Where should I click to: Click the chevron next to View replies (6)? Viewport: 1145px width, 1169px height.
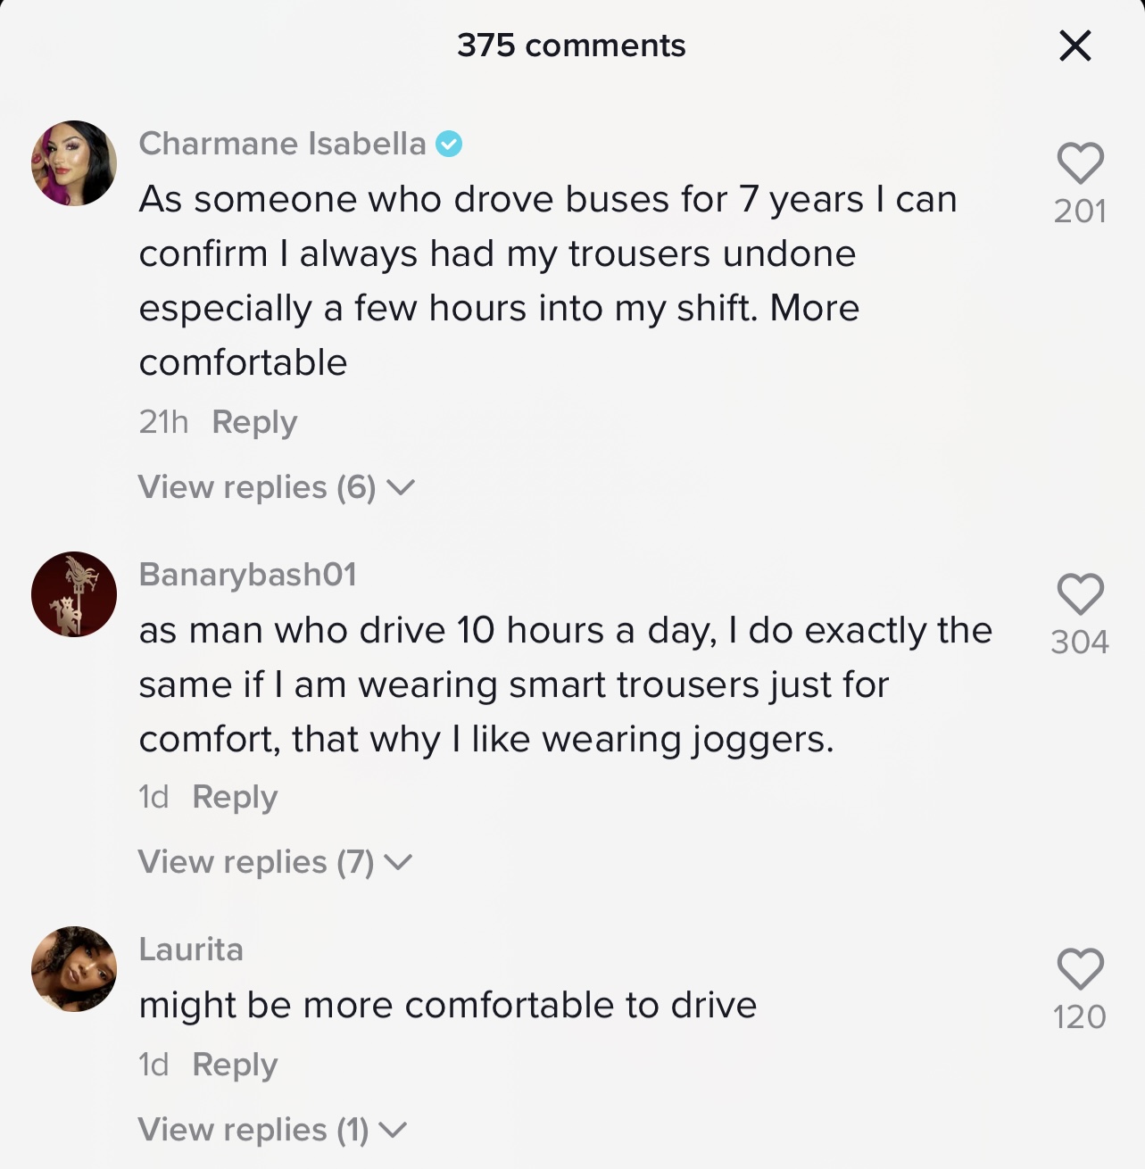(401, 487)
